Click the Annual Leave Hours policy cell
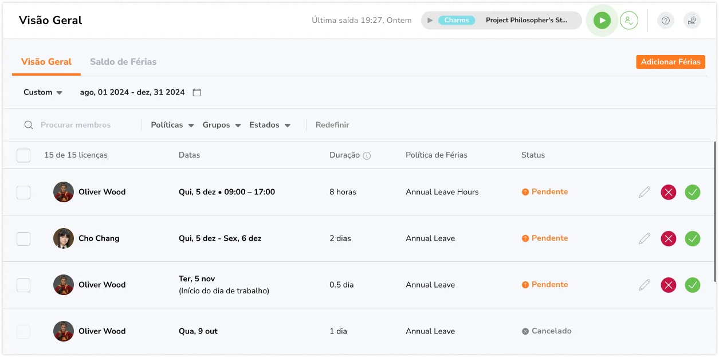 click(442, 192)
